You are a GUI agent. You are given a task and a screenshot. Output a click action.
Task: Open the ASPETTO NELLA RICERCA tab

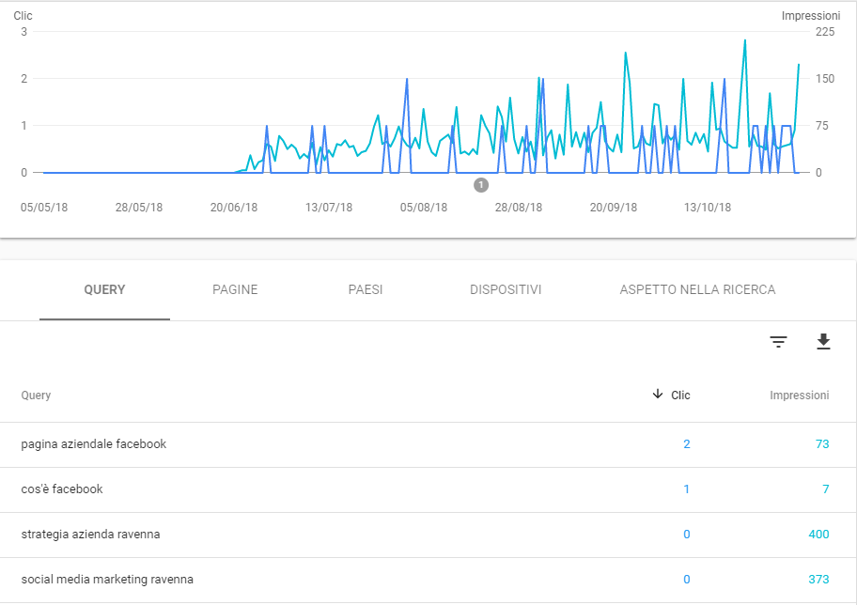(697, 290)
